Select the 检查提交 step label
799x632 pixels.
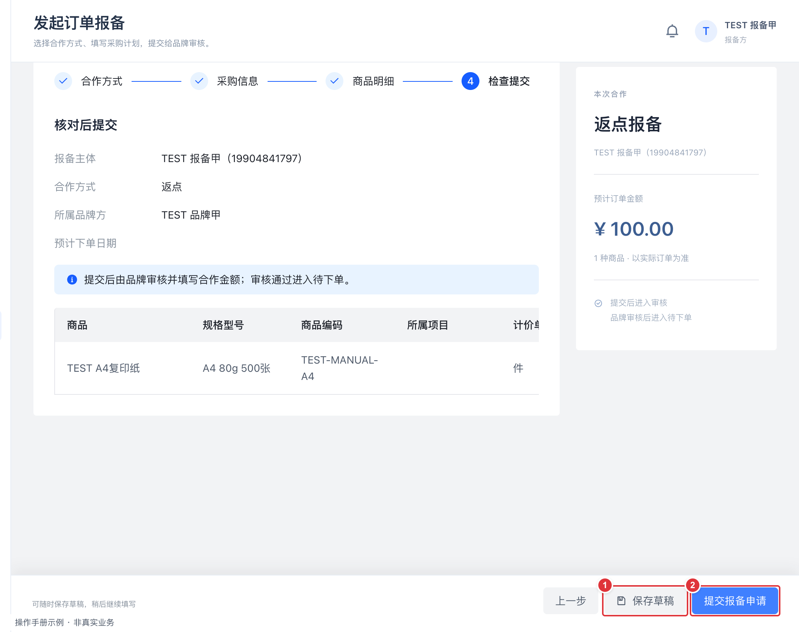click(x=509, y=81)
